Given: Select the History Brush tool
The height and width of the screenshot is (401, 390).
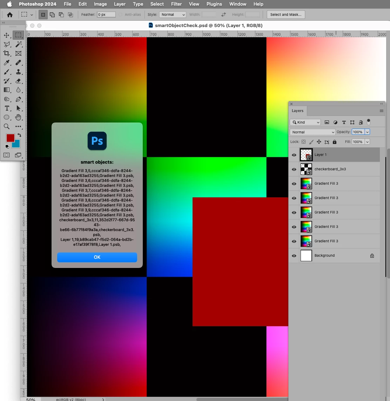Looking at the screenshot, I should coord(7,81).
